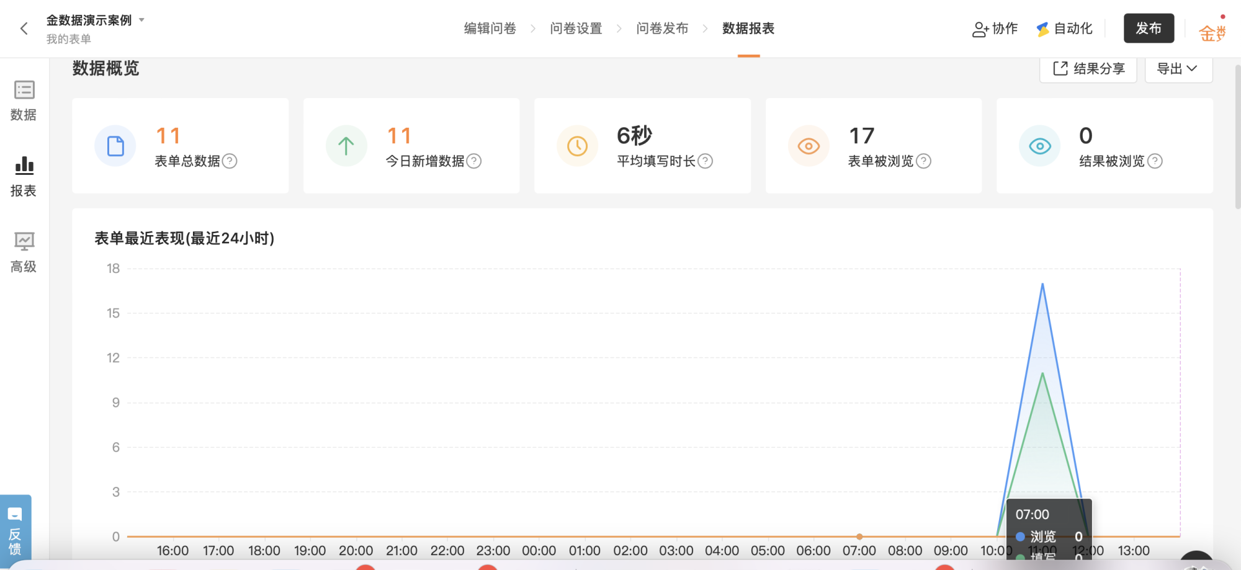Switch to the 编辑问卷 step
Viewport: 1241px width, 570px height.
coord(490,29)
